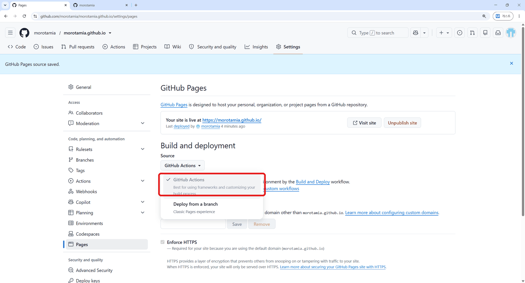Expand the Moderation section

[143, 123]
